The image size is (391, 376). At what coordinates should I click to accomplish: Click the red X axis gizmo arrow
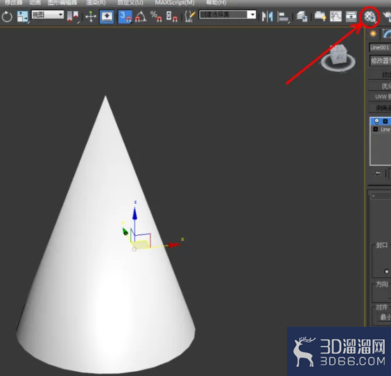(174, 245)
